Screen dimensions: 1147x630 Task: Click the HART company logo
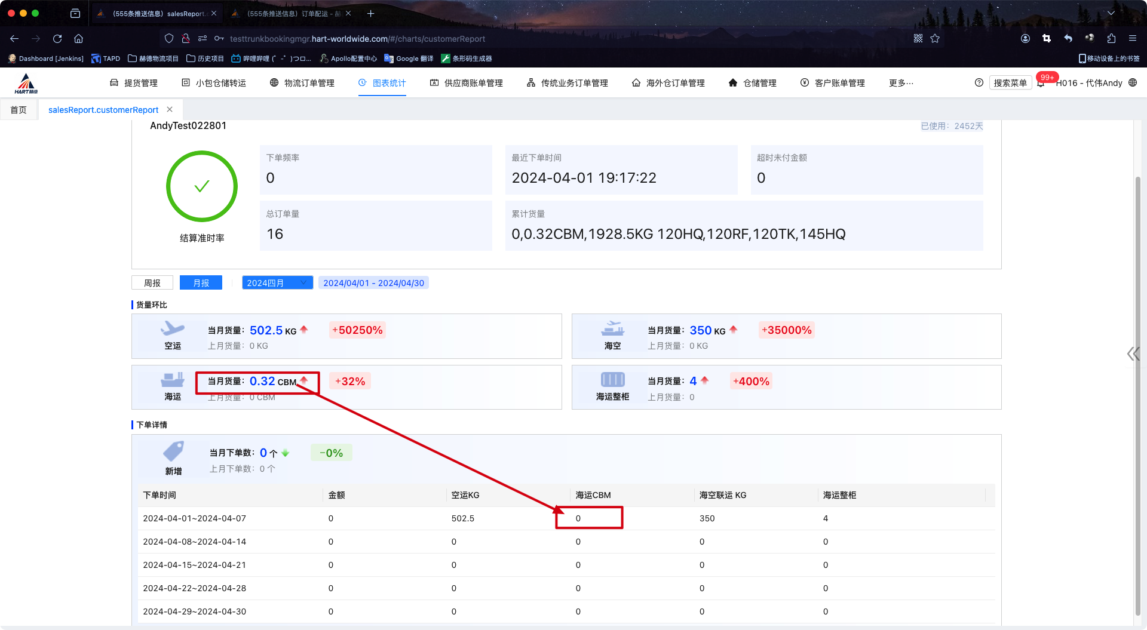pyautogui.click(x=26, y=83)
